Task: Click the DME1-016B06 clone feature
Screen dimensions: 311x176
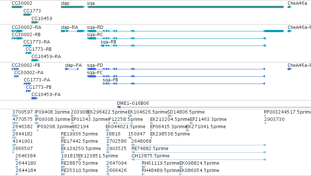Action: click(x=214, y=107)
